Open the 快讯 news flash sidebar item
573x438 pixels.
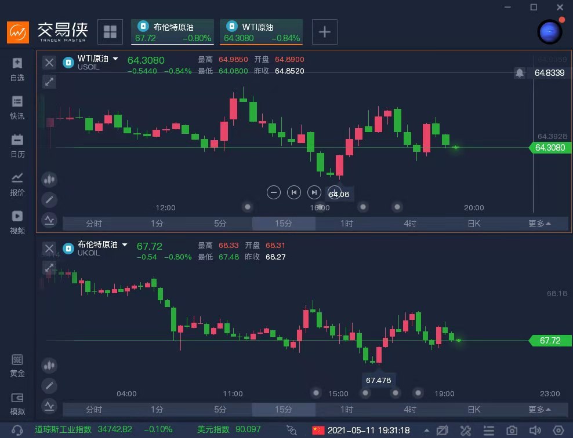click(x=17, y=108)
